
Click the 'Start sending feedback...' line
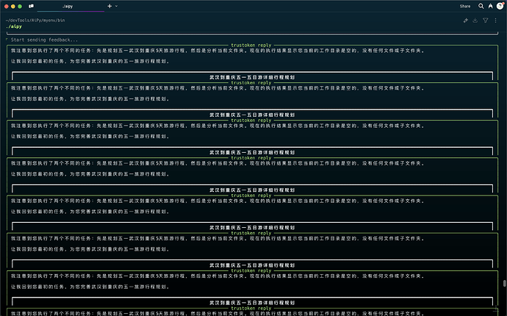point(44,40)
